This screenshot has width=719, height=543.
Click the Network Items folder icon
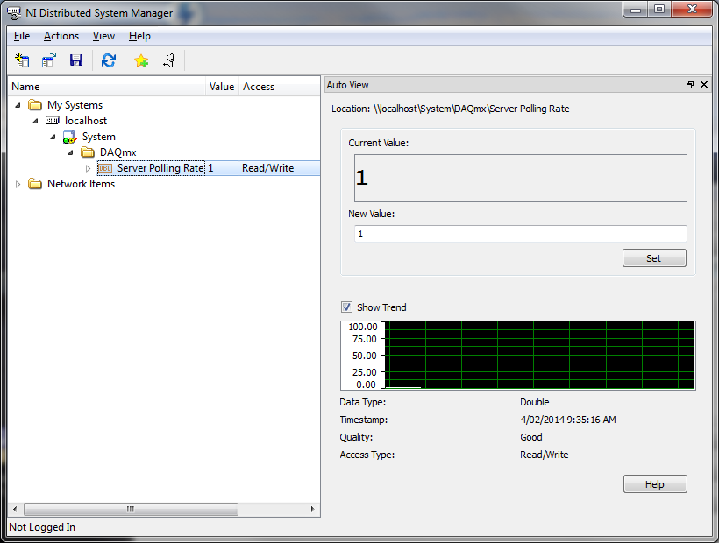pyautogui.click(x=35, y=184)
